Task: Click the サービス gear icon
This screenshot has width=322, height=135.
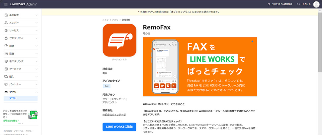Action: [6, 30]
